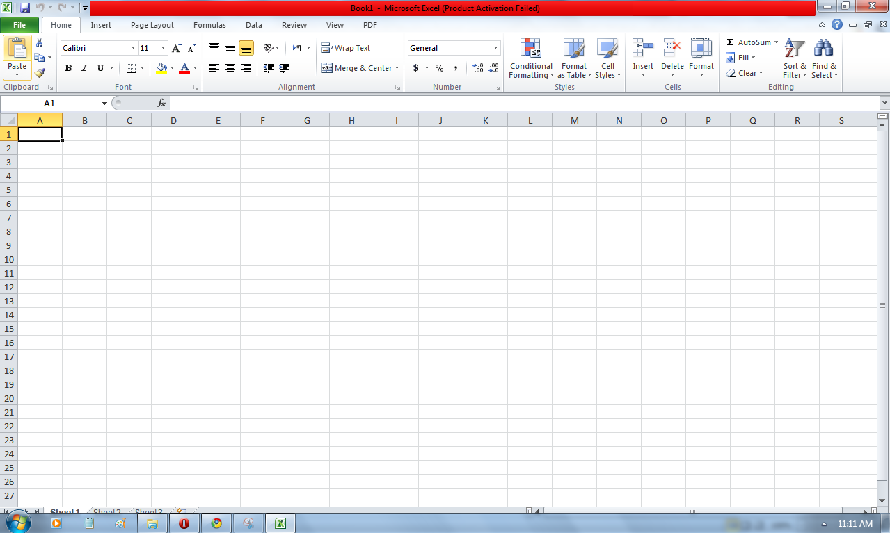Viewport: 890px width, 533px height.
Task: Apply the yellow Fill Color swatch
Action: coord(161,68)
